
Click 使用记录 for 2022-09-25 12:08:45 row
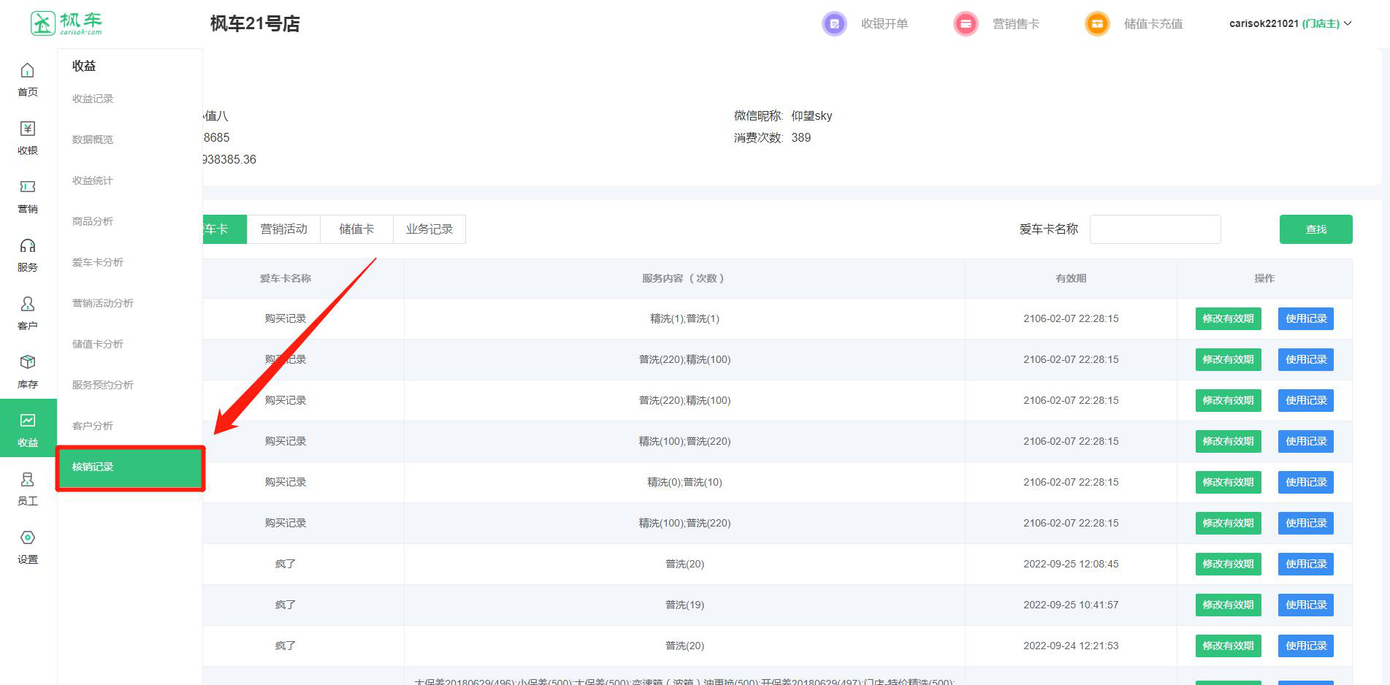click(1306, 564)
